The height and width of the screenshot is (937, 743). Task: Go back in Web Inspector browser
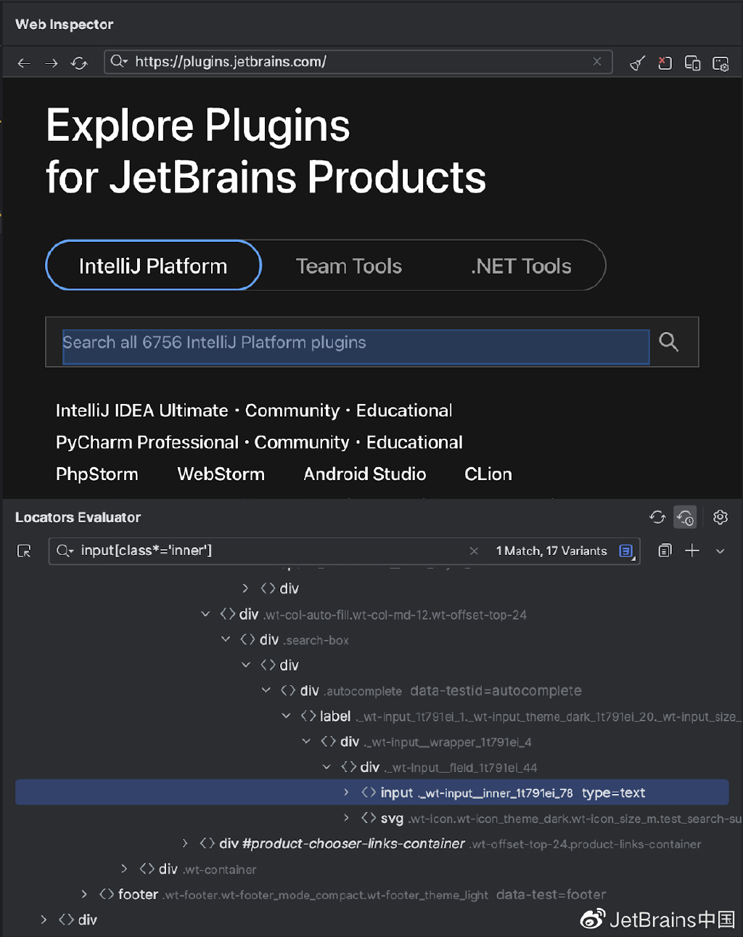(24, 63)
